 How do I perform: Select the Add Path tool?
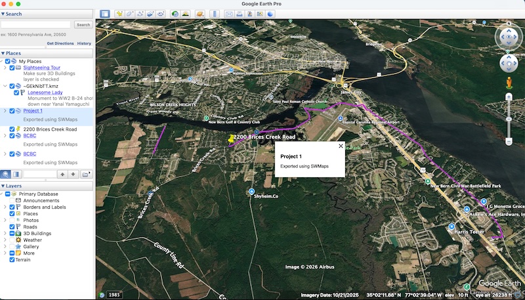point(140,14)
